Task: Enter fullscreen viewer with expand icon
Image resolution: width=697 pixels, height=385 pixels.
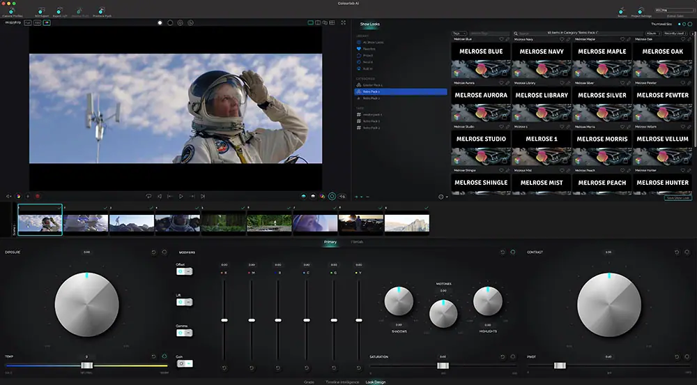Action: click(343, 22)
